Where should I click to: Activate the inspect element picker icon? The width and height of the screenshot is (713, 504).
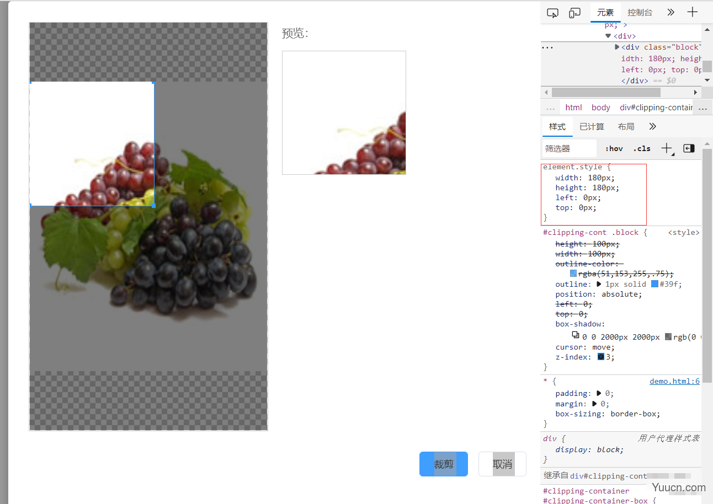pyautogui.click(x=552, y=13)
